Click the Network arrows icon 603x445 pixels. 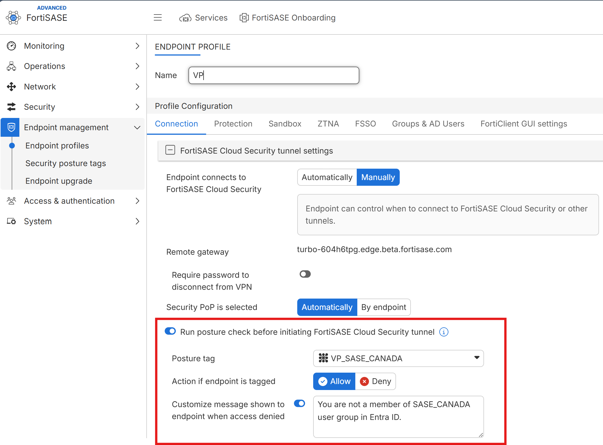tap(11, 87)
